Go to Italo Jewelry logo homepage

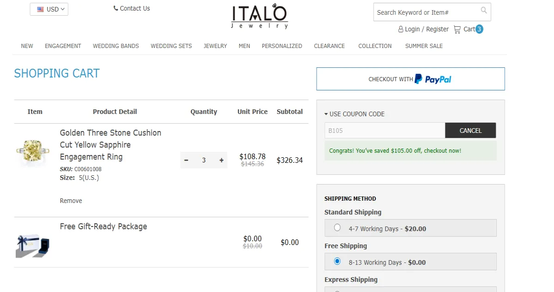(259, 16)
